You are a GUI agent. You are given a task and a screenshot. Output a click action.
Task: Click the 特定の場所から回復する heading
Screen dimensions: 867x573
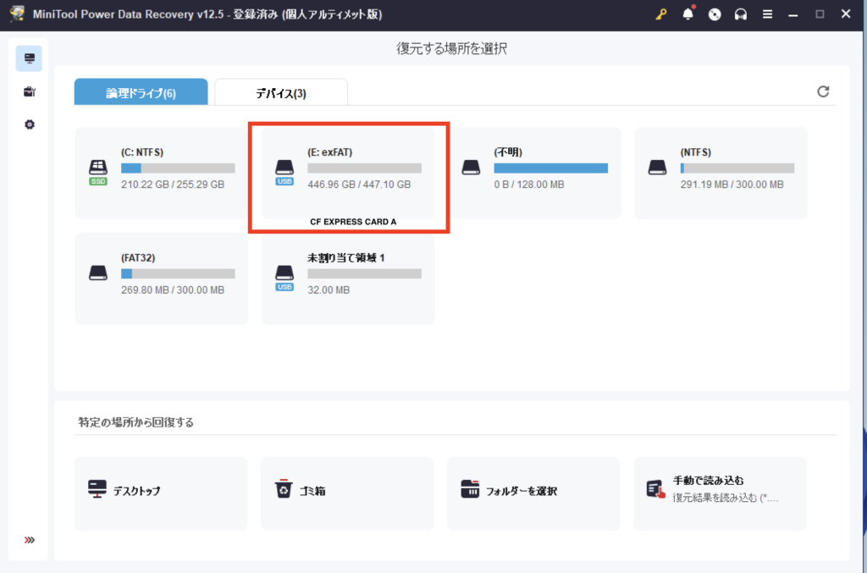[x=136, y=422]
